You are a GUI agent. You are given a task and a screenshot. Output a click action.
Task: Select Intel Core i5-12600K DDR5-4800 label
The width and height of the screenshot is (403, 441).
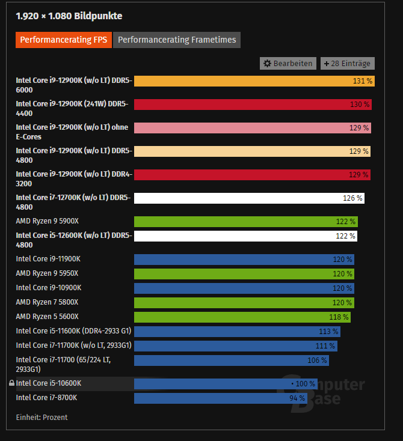tap(74, 240)
